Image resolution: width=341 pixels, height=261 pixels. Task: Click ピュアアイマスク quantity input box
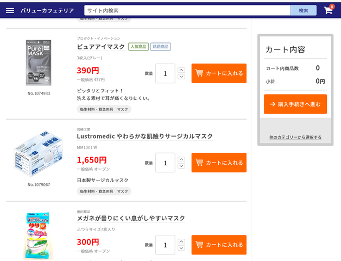(165, 73)
